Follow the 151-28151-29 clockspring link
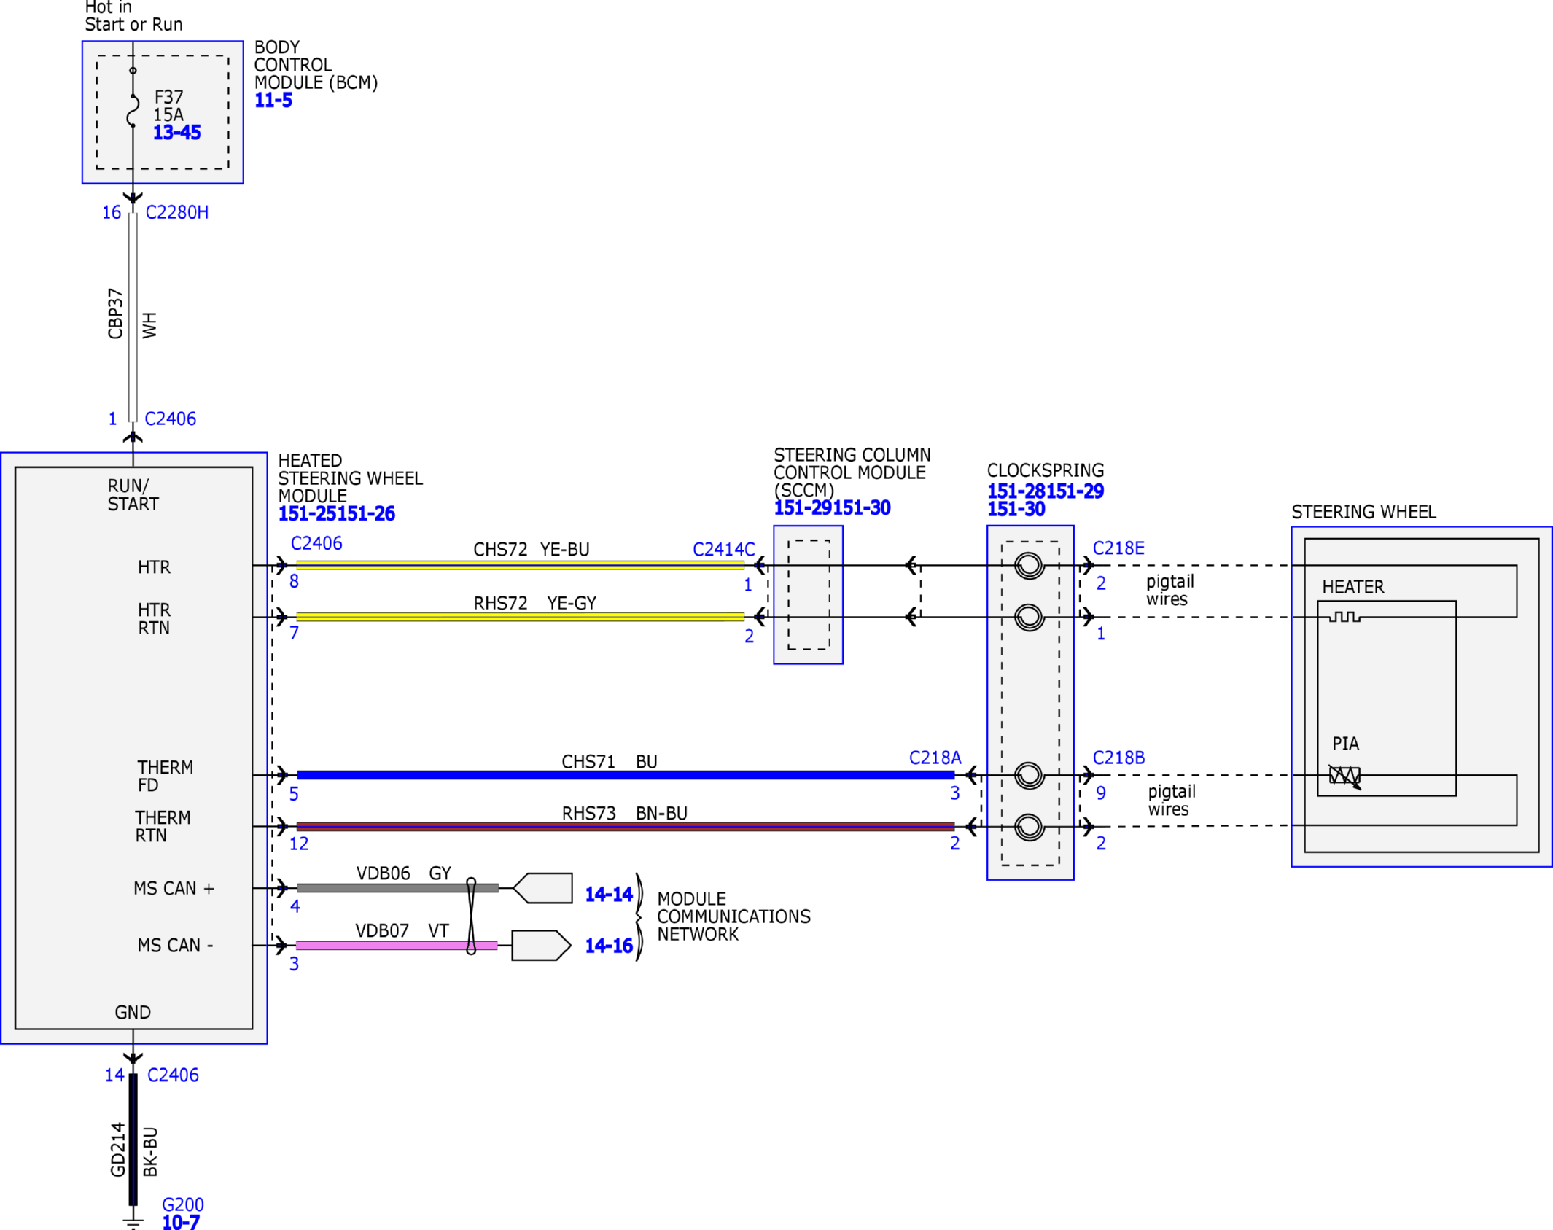1553x1230 pixels. pyautogui.click(x=1046, y=491)
